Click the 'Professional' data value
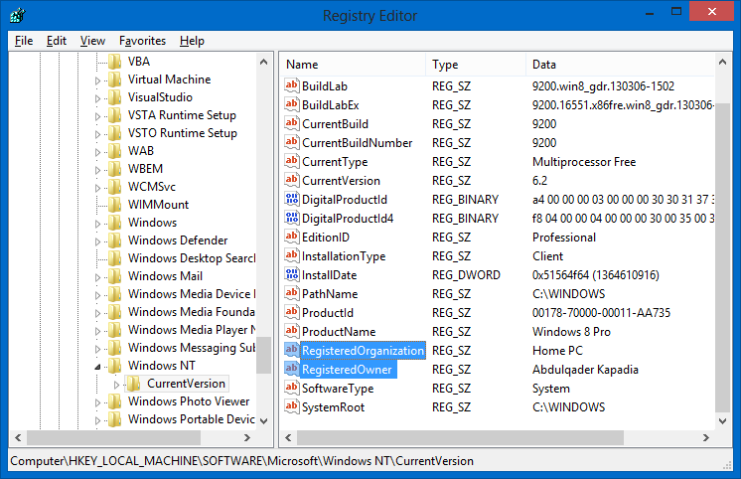This screenshot has height=479, width=741. 564,237
